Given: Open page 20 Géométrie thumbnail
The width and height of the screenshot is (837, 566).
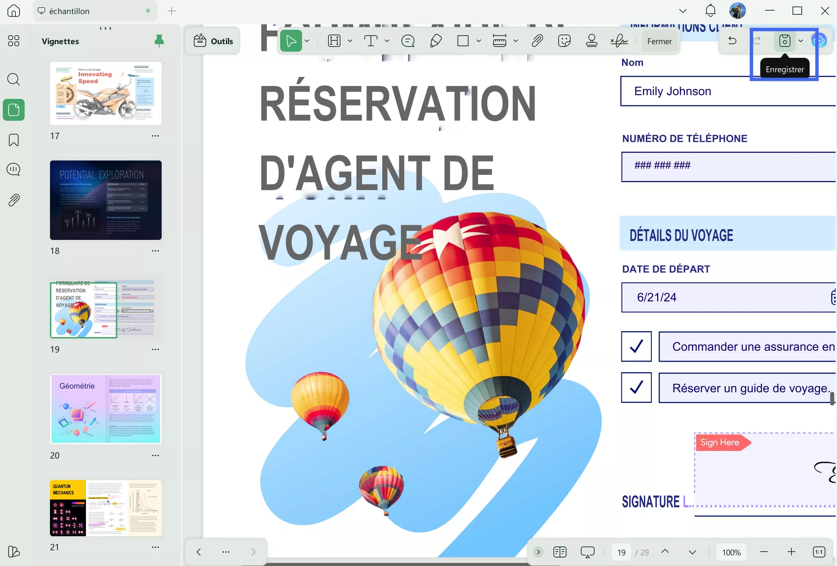Looking at the screenshot, I should click(105, 409).
